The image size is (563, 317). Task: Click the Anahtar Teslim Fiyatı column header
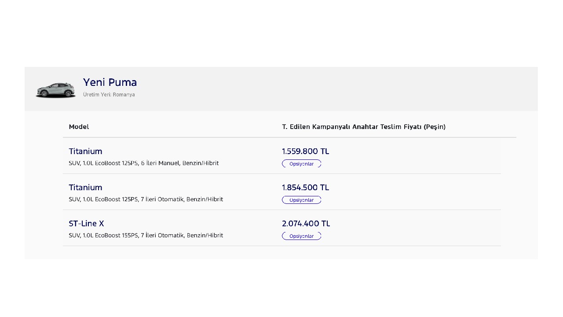[364, 127]
